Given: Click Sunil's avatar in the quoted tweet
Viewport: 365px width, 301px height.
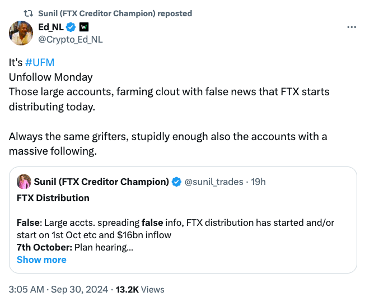Looking at the screenshot, I should click(x=25, y=182).
